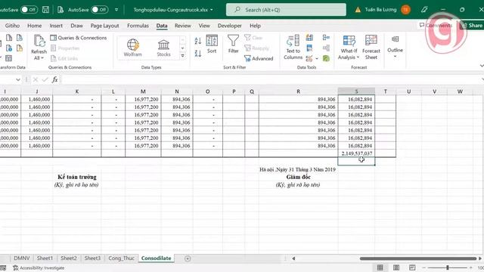Click the Relationships icon in Data Tools
The width and height of the screenshot is (484, 272).
pos(326,48)
